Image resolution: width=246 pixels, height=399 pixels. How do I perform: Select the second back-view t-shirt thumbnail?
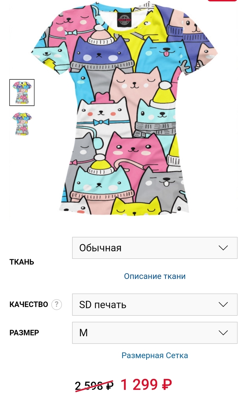(22, 124)
